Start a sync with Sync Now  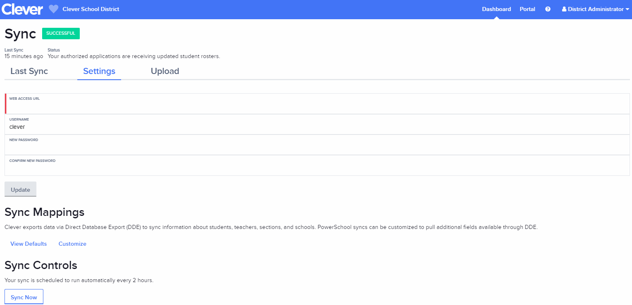pyautogui.click(x=24, y=297)
